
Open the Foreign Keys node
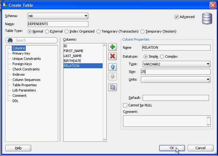click(22, 64)
